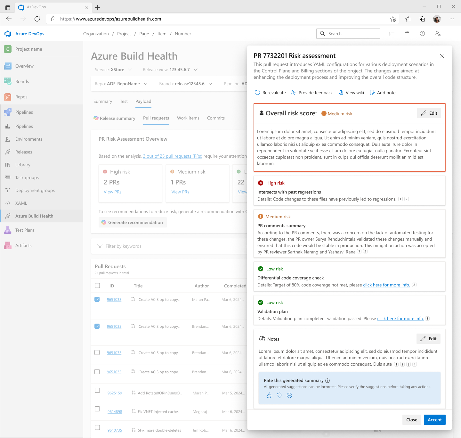Viewport: 461px width, 438px height.
Task: Check the 9610735 pull request checkbox
Action: tap(97, 427)
